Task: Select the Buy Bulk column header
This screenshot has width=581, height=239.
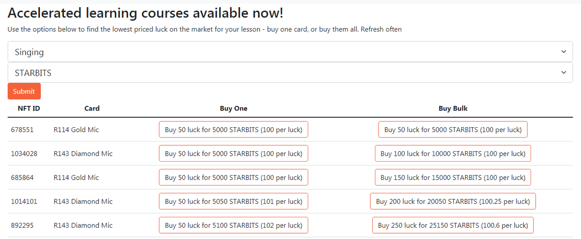Action: [453, 108]
